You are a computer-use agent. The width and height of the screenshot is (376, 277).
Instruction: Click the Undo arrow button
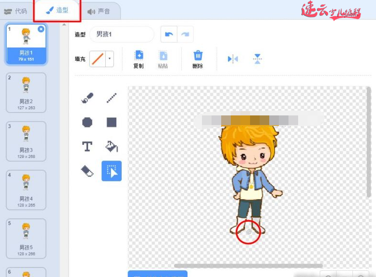169,34
